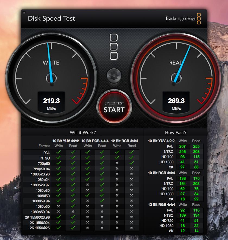
Task: Click the 219.3 MB/s write speed display
Action: pos(51,102)
